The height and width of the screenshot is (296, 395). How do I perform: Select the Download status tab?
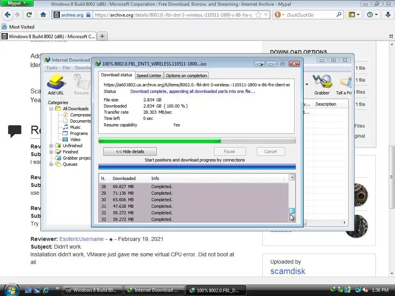116,75
